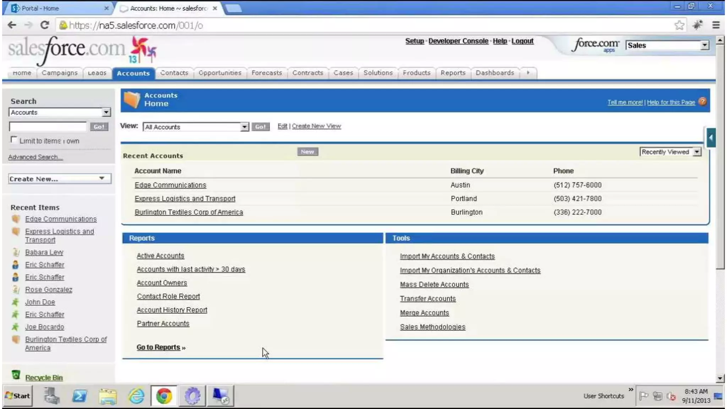Click the New button in Recent Accounts
The height and width of the screenshot is (409, 727).
[307, 152]
